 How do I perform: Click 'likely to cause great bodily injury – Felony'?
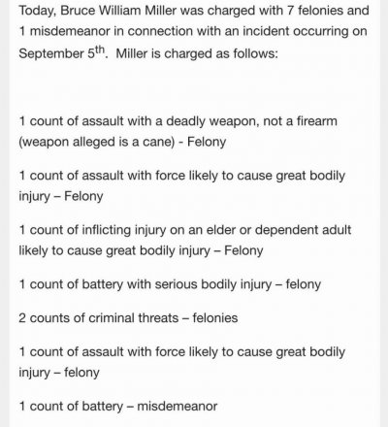point(141,250)
